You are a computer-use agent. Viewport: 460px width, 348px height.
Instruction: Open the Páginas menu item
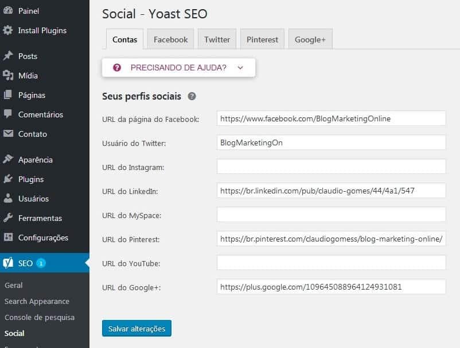[32, 95]
